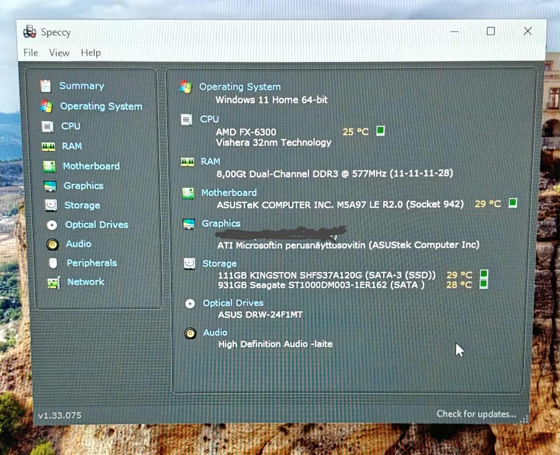The width and height of the screenshot is (560, 455).
Task: Click the Graphics monitor icon in summary panel
Action: coord(188,224)
